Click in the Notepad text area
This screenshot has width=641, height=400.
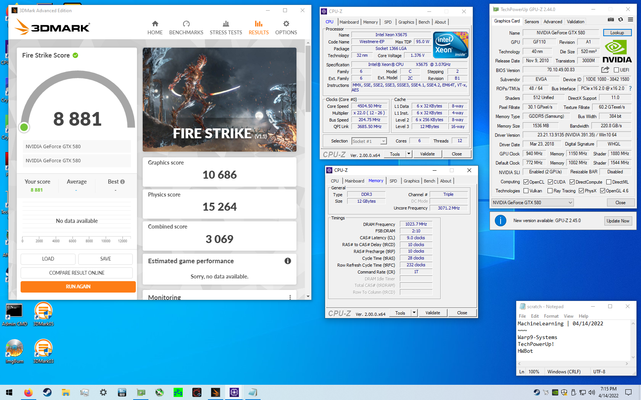pyautogui.click(x=573, y=340)
